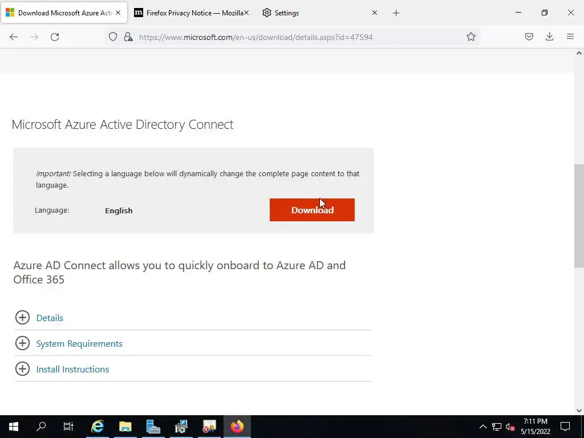Close the Firefox Privacy Notice tab
The image size is (584, 438).
pyautogui.click(x=246, y=13)
